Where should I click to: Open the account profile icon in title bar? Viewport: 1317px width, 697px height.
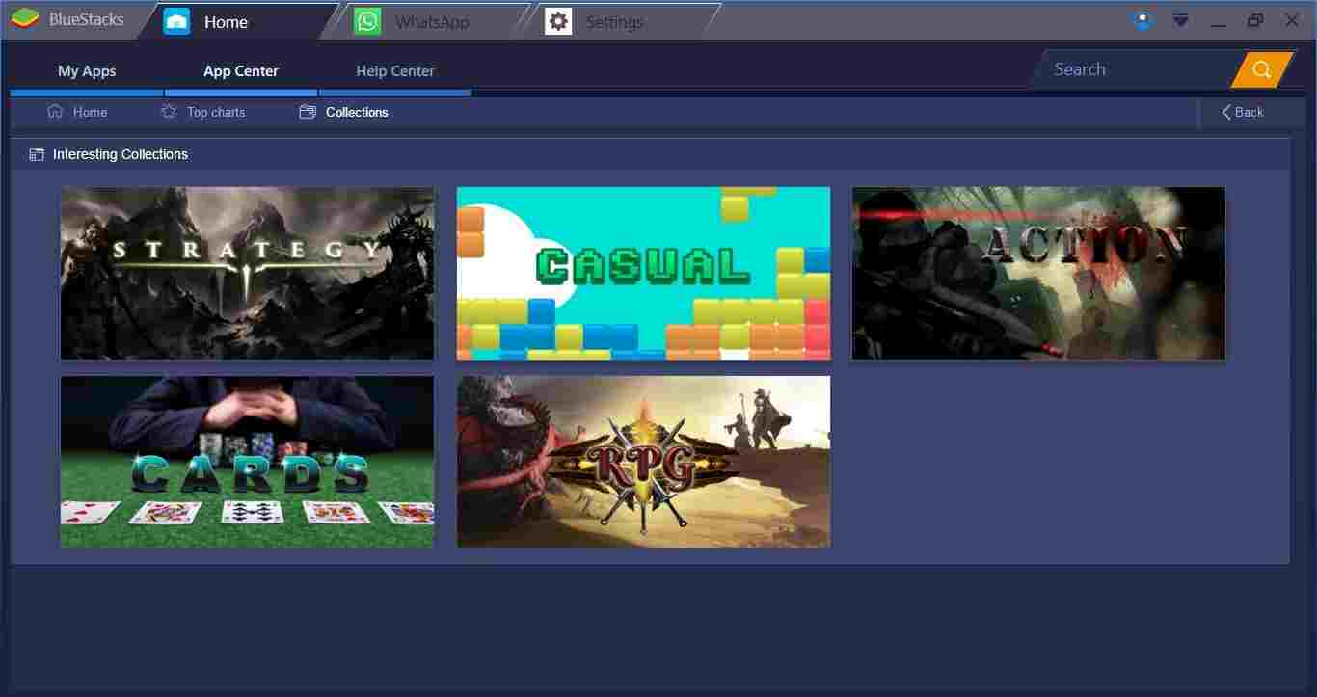click(x=1142, y=20)
